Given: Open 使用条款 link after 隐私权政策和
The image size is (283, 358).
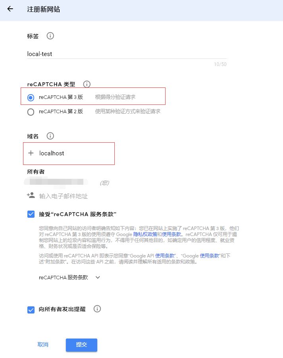Looking at the screenshot, I should pos(171,234).
